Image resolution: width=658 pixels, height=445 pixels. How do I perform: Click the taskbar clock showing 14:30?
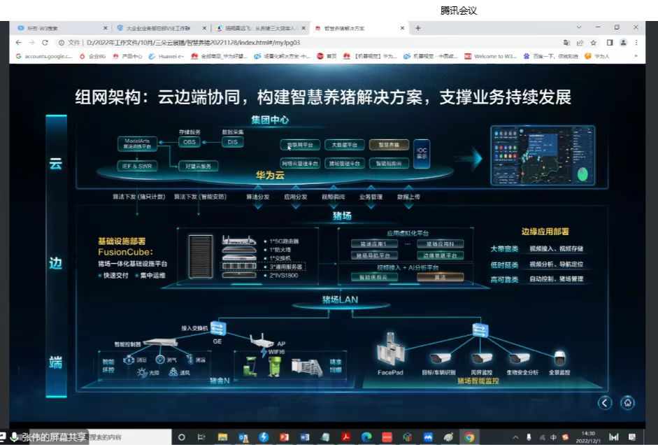point(588,437)
